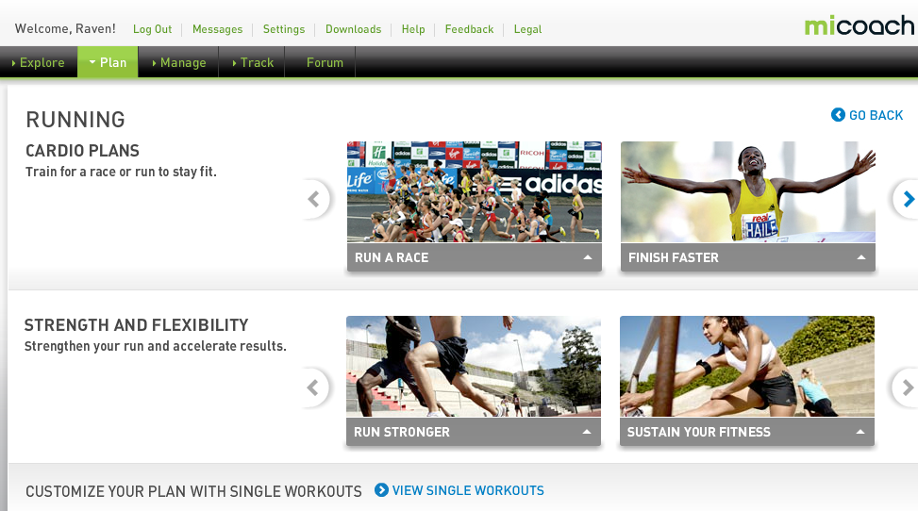Open the Explore navigation menu
Viewport: 918px width, 511px height.
click(39, 62)
